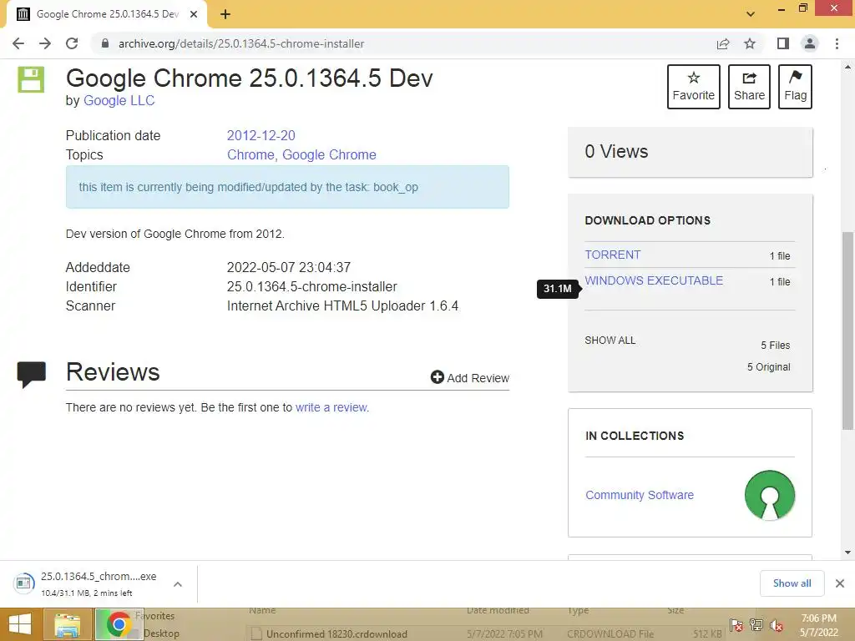855x641 pixels.
Task: Open the tab search chevron
Action: [x=751, y=14]
